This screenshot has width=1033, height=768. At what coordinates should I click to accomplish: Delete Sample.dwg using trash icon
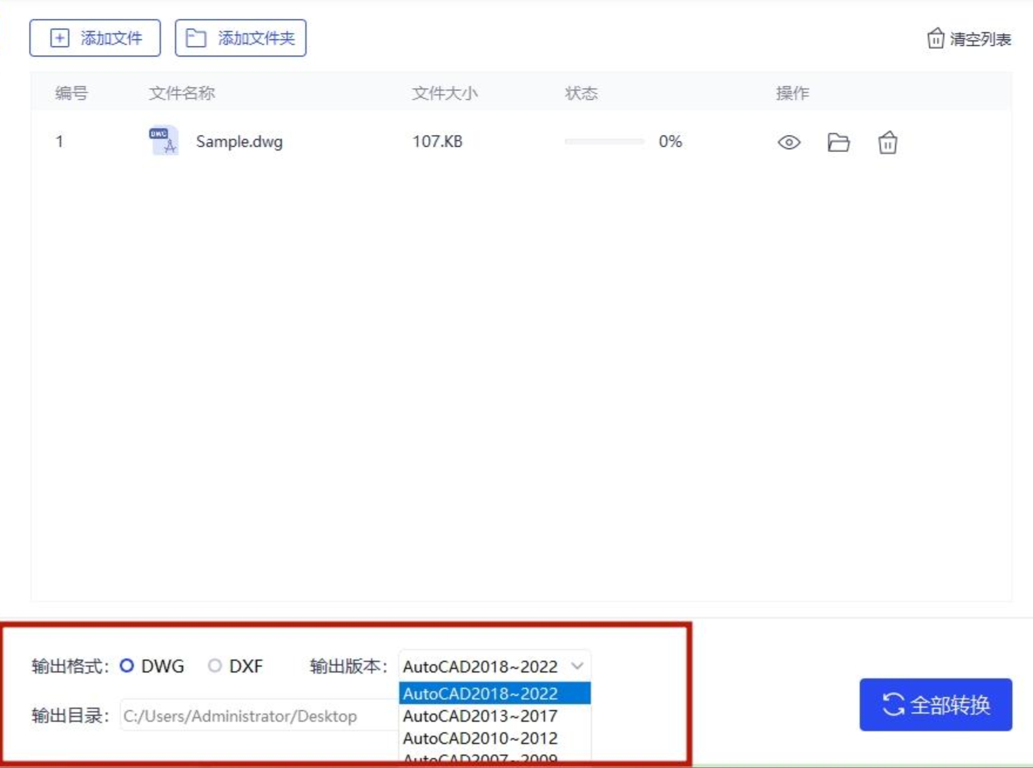(x=887, y=142)
